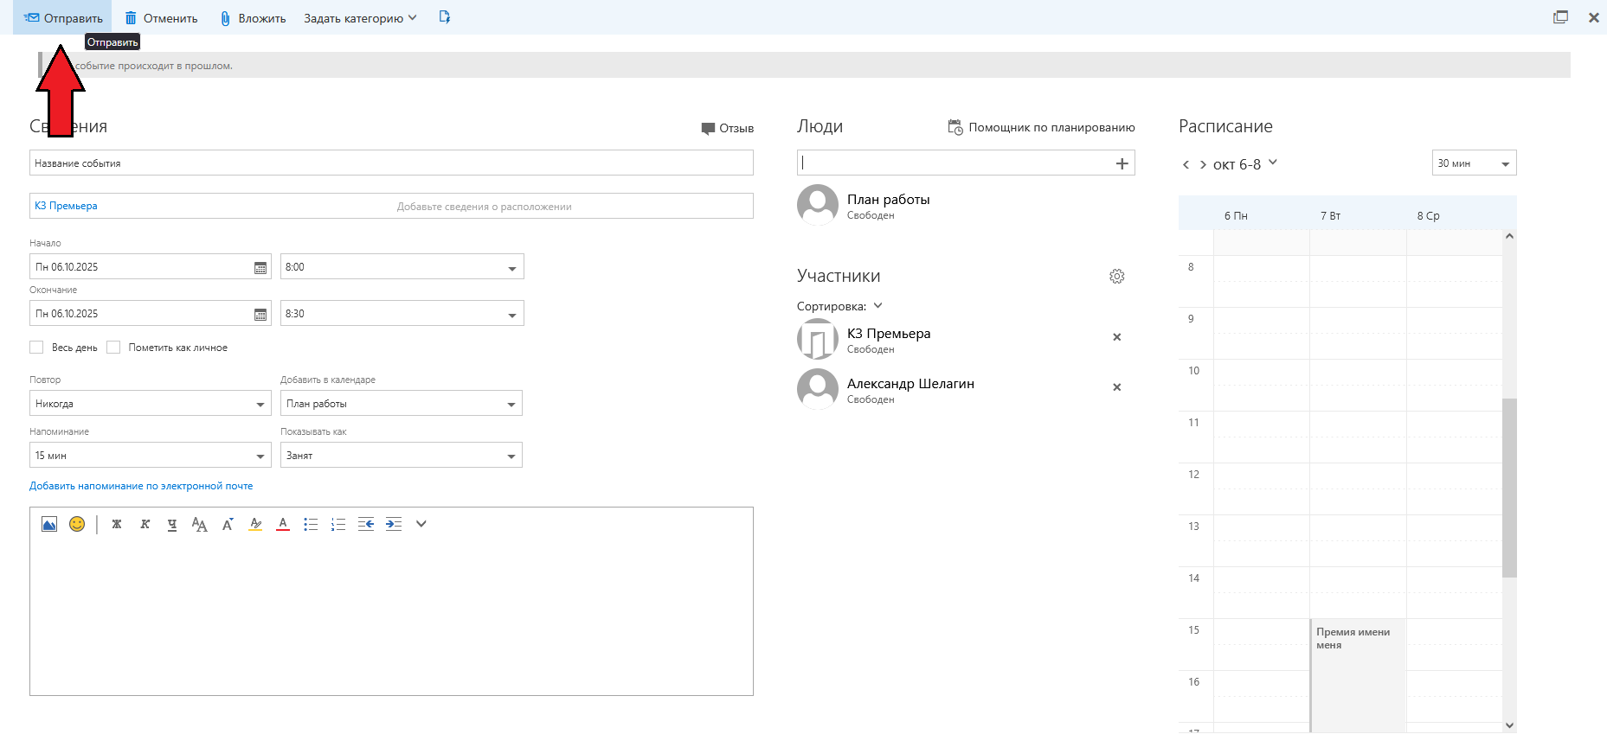Click 'Отправить' to send the invitation
This screenshot has width=1607, height=747.
click(63, 18)
